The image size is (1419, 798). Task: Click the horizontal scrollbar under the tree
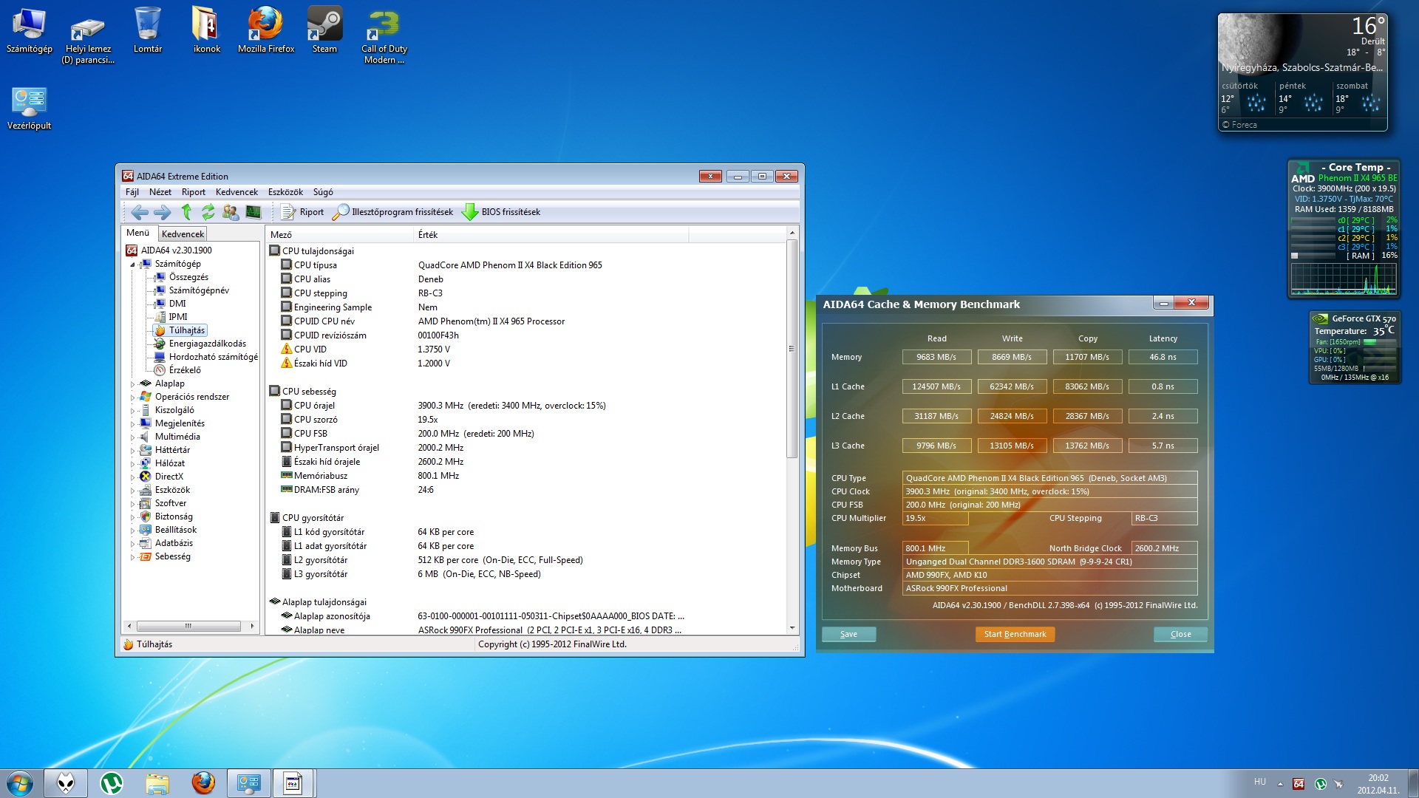[x=188, y=626]
